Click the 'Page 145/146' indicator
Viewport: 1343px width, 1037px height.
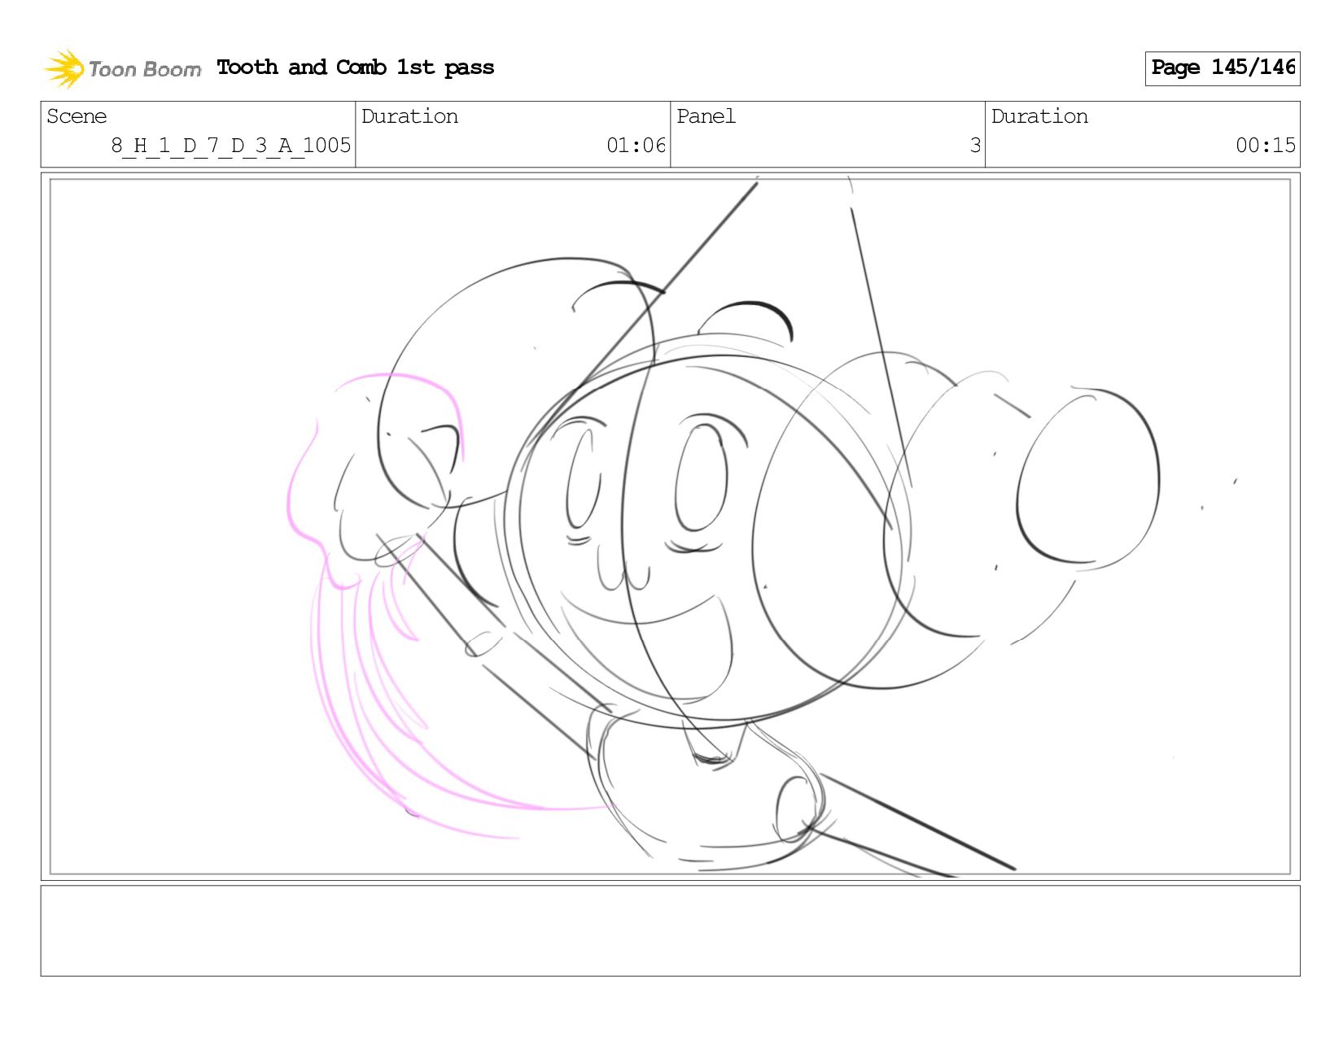[x=1223, y=68]
